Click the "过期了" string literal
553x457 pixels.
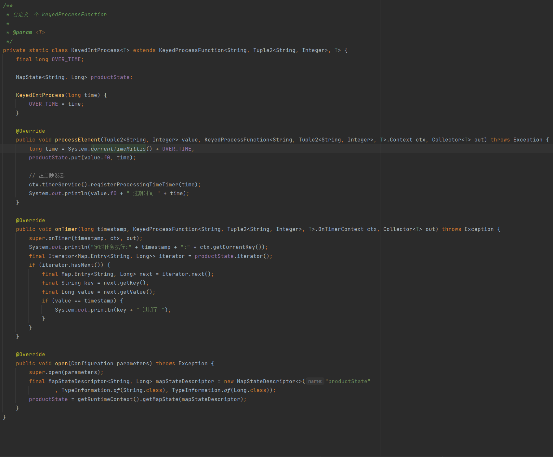150,310
